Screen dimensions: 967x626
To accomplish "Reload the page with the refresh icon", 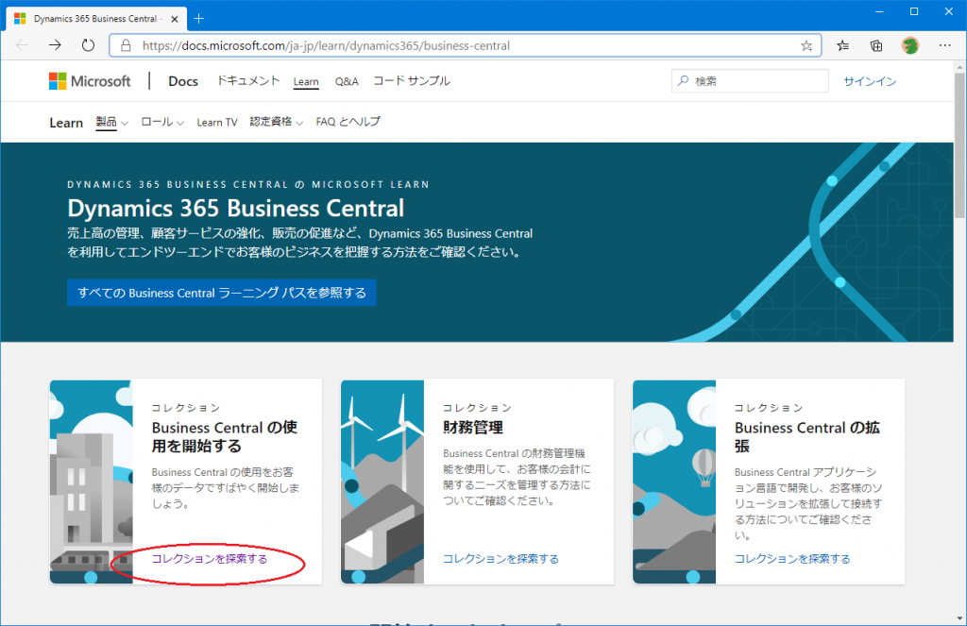I will tap(88, 45).
